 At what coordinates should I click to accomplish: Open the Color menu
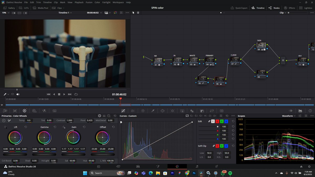[x=97, y=2]
